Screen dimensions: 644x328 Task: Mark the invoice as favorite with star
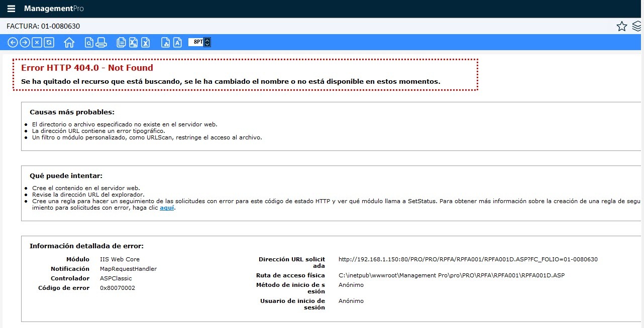point(622,27)
